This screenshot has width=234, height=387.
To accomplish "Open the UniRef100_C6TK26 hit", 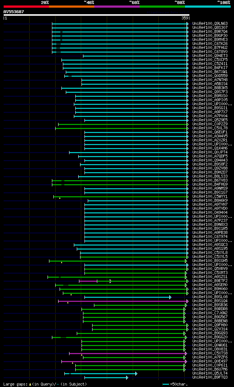I will (210, 44).
